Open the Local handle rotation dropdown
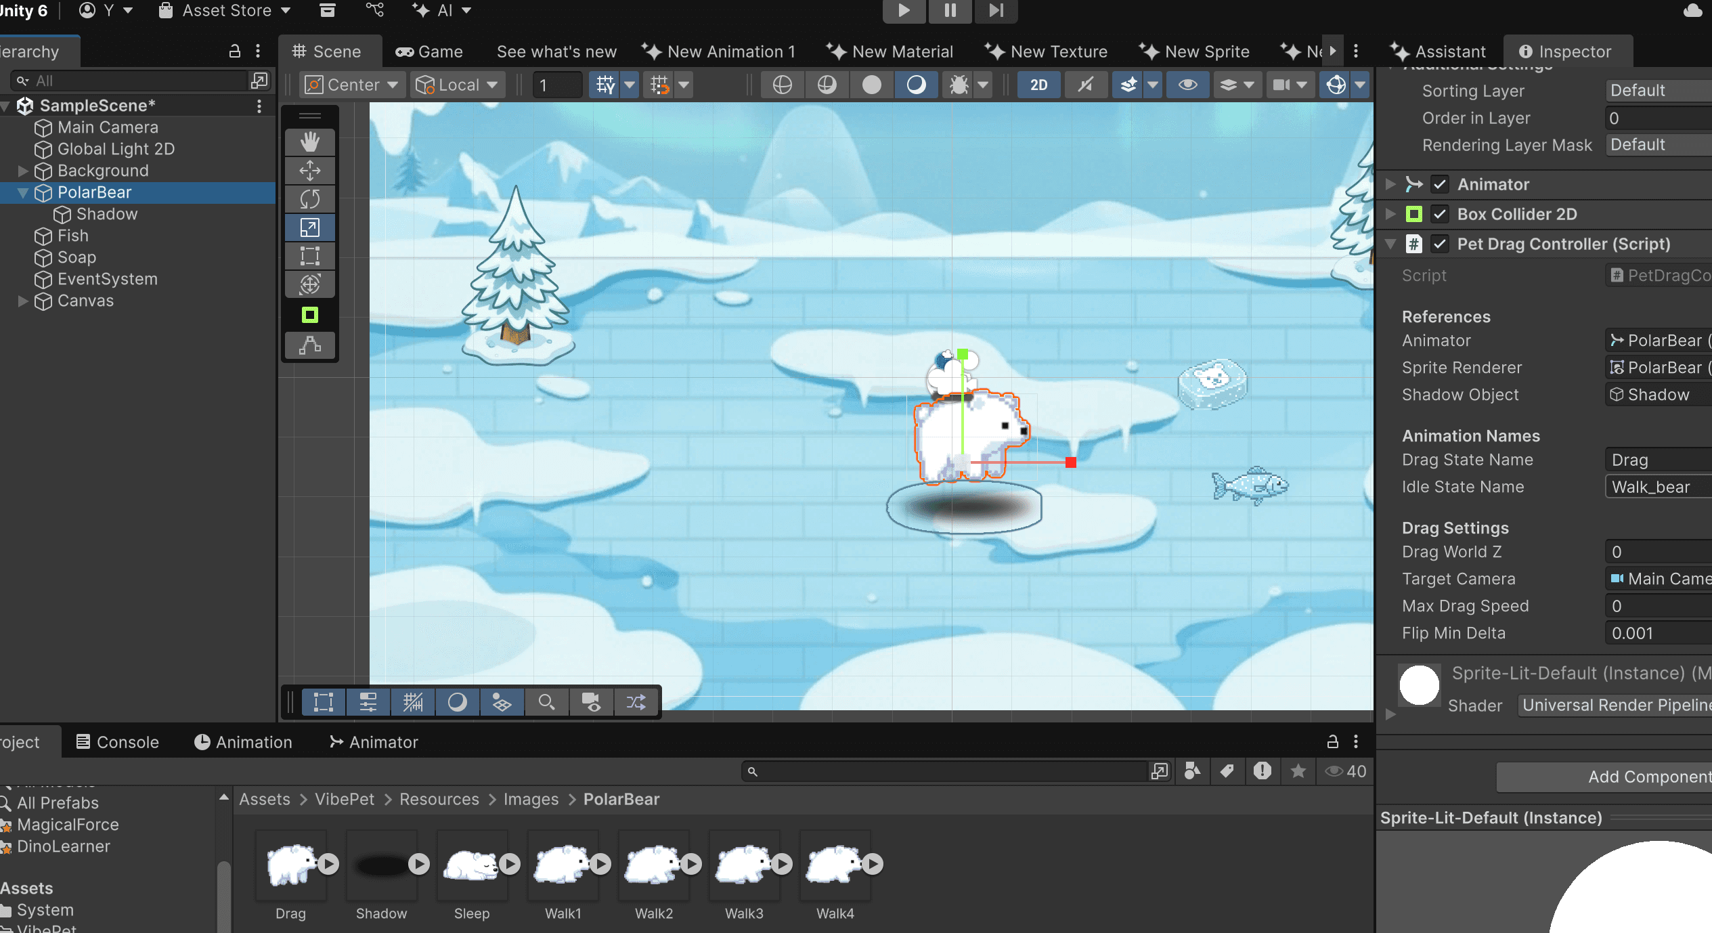Image resolution: width=1712 pixels, height=933 pixels. pyautogui.click(x=457, y=85)
